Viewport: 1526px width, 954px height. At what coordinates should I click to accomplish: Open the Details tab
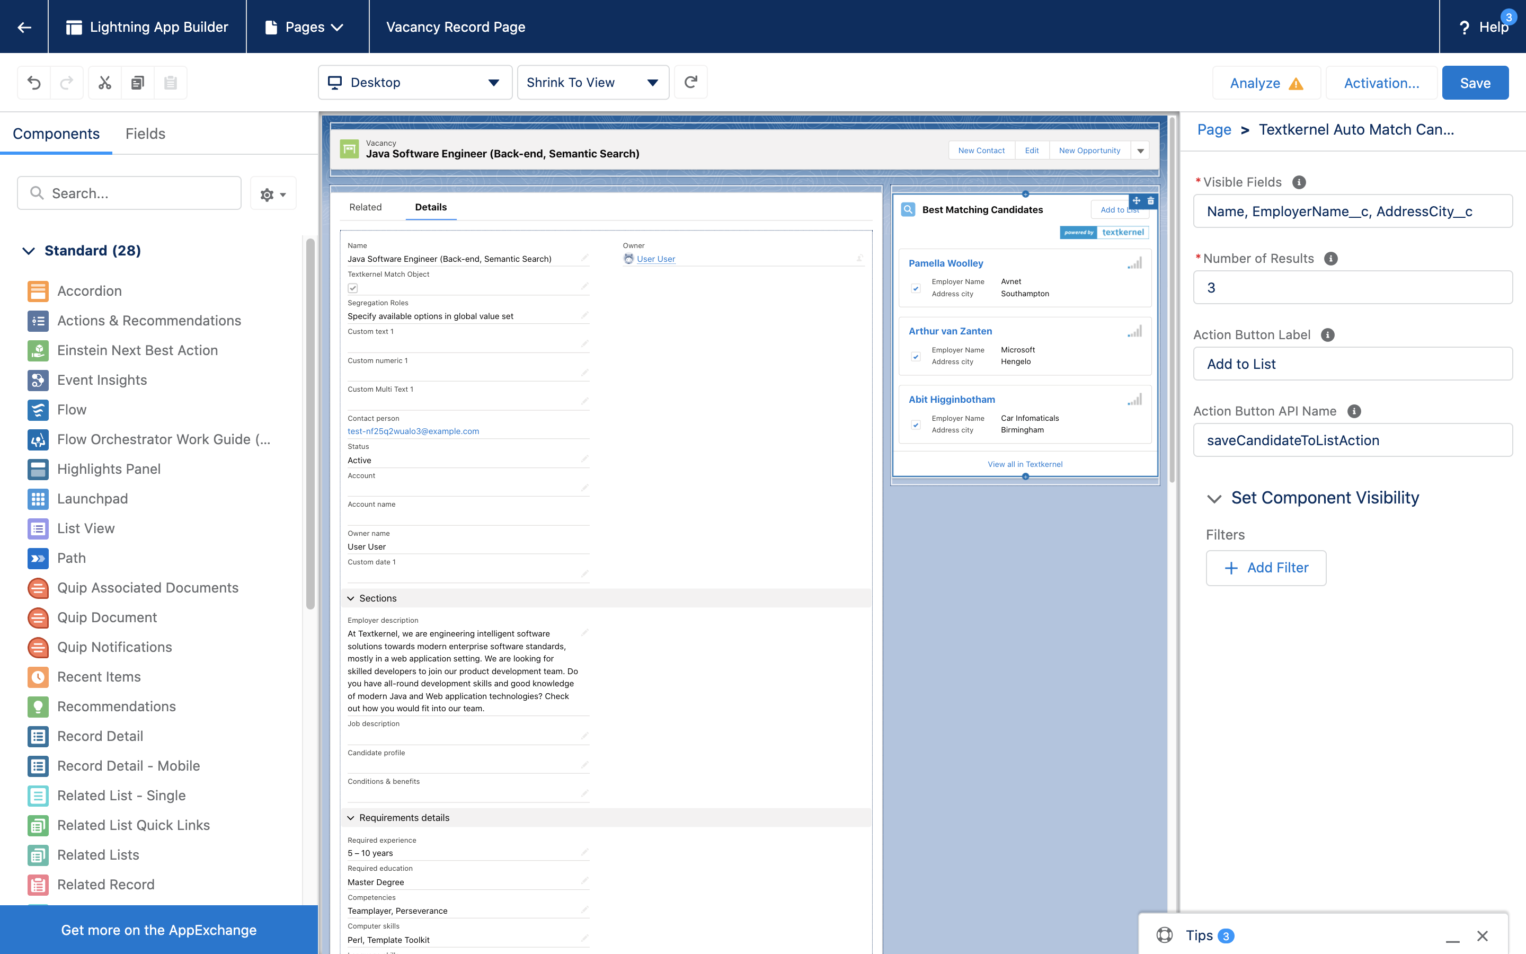pyautogui.click(x=431, y=207)
